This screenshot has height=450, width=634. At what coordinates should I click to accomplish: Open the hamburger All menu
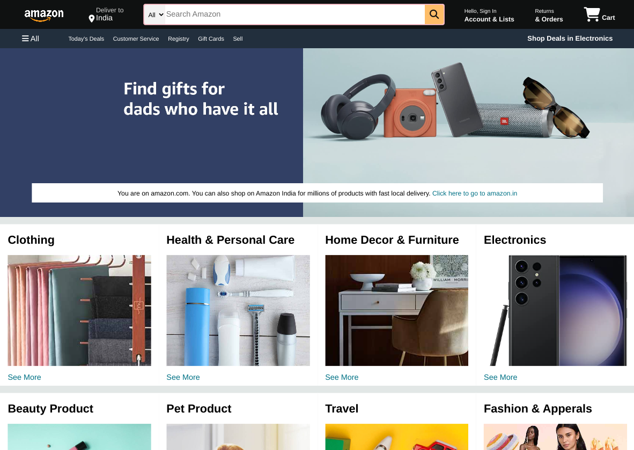31,39
